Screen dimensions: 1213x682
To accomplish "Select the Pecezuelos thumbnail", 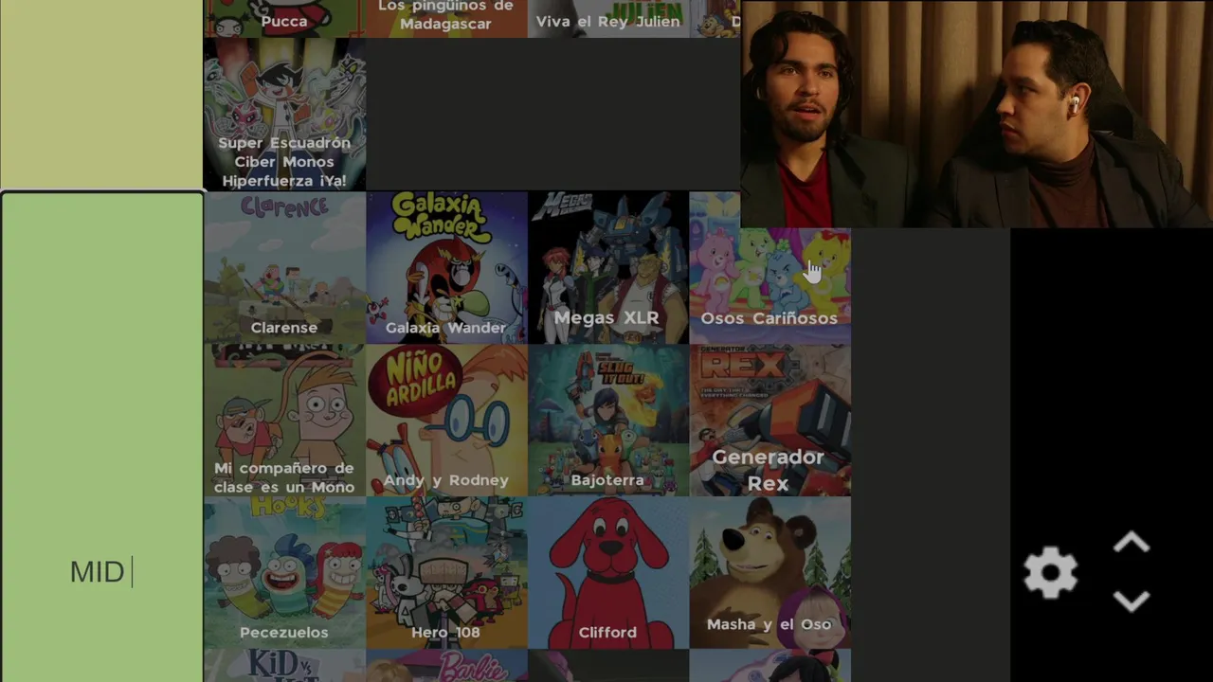I will click(284, 573).
